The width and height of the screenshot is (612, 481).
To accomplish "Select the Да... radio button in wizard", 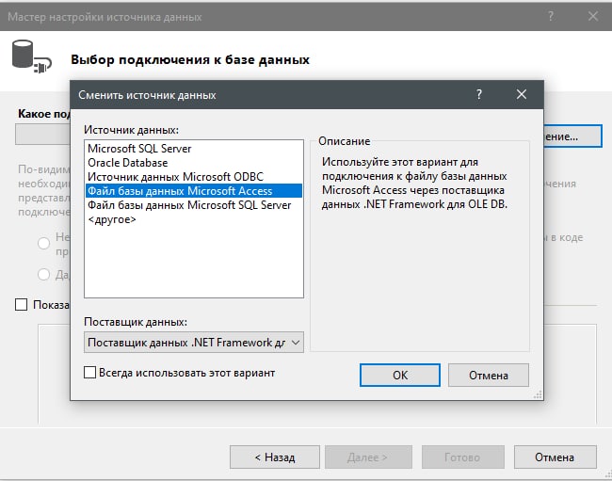I will click(43, 274).
